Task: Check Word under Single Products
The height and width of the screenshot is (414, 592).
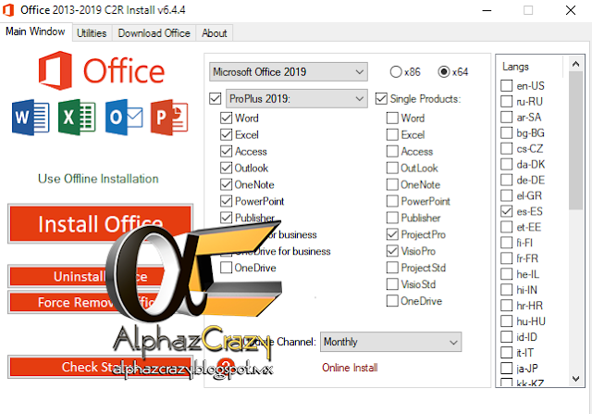Action: point(392,118)
